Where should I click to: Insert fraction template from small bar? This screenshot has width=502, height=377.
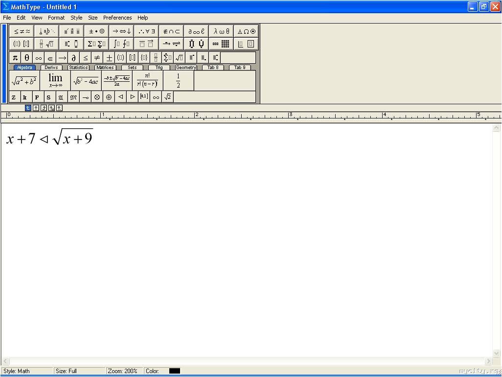pyautogui.click(x=156, y=58)
